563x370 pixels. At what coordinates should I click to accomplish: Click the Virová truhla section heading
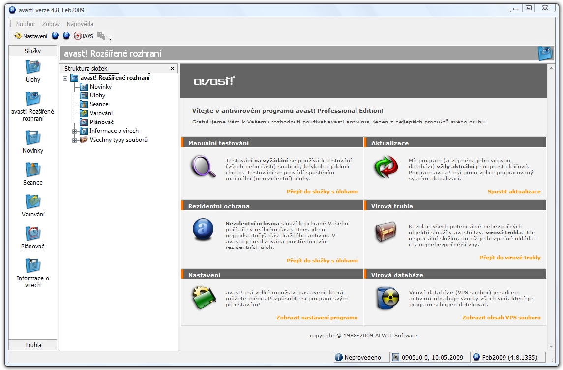(x=392, y=206)
